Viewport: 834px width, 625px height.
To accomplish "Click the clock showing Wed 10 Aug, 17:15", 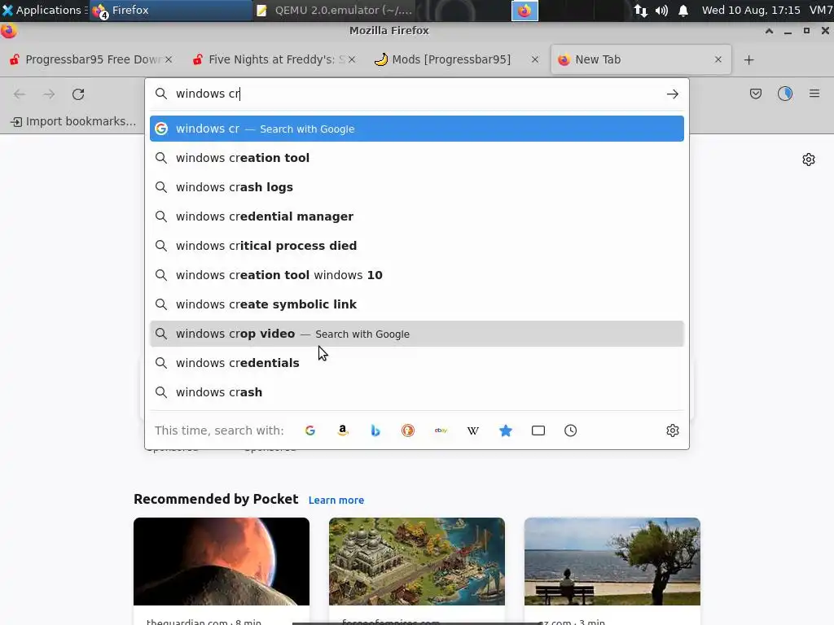I will 751,10.
